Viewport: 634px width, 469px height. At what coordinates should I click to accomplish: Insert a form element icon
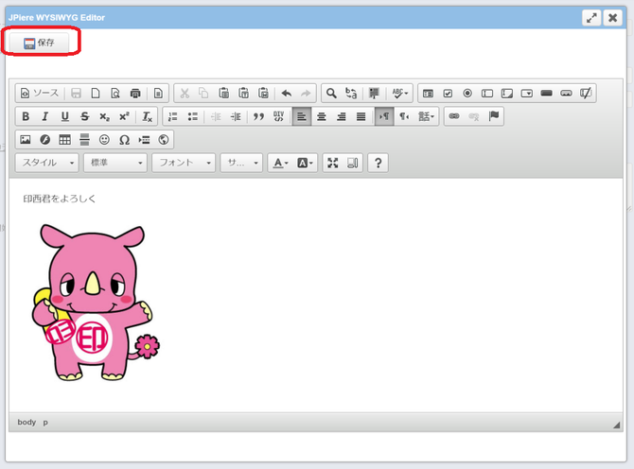tap(428, 94)
